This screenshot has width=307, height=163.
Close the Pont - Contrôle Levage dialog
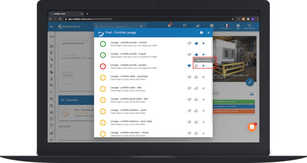pyautogui.click(x=209, y=33)
